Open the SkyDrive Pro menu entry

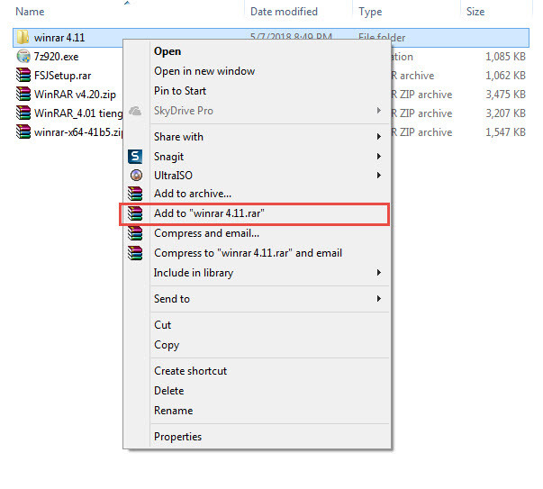(184, 111)
